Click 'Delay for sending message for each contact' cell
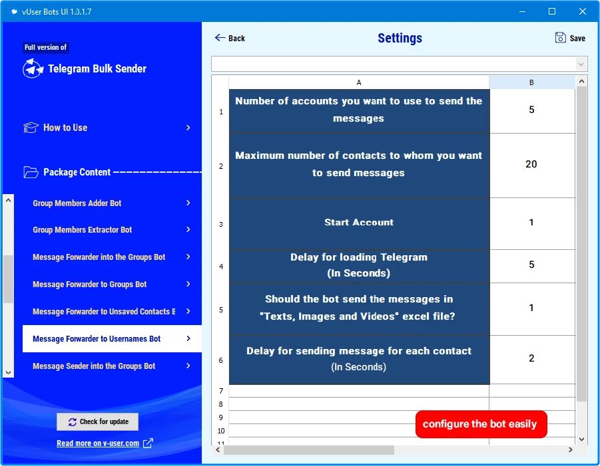 pos(359,360)
